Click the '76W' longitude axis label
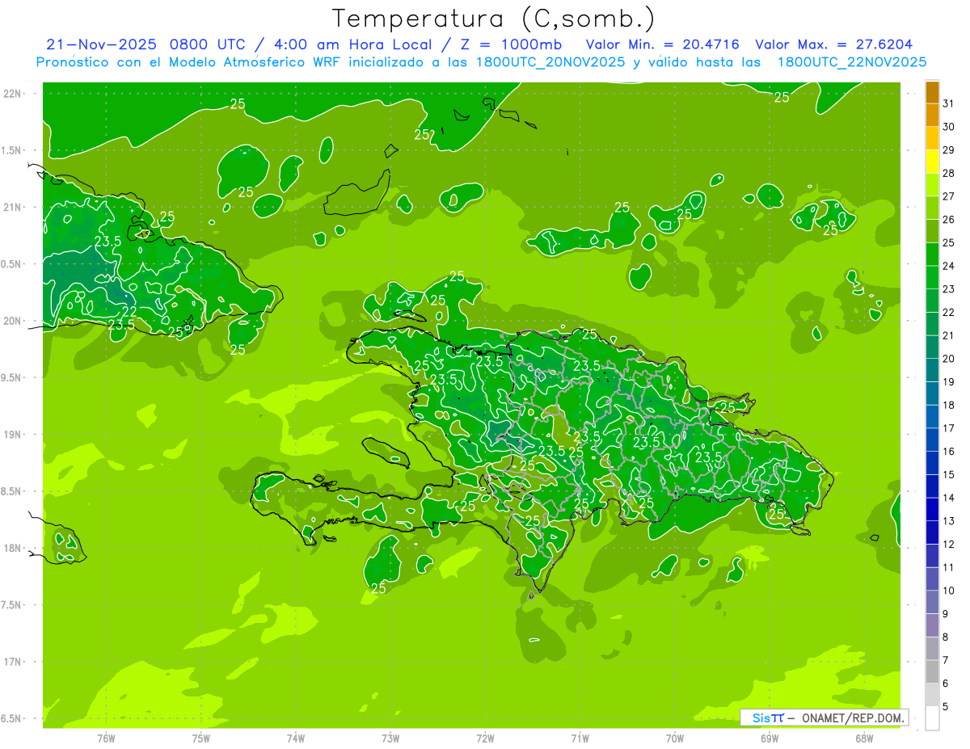The image size is (970, 749). (x=106, y=738)
